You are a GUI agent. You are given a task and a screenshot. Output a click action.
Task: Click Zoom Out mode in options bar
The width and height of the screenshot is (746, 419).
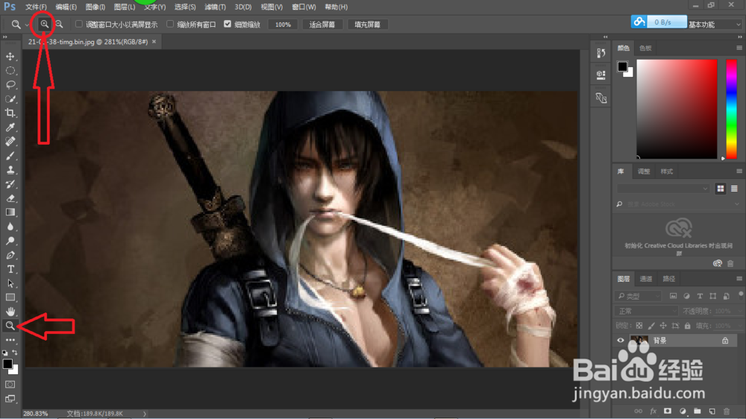click(x=59, y=25)
